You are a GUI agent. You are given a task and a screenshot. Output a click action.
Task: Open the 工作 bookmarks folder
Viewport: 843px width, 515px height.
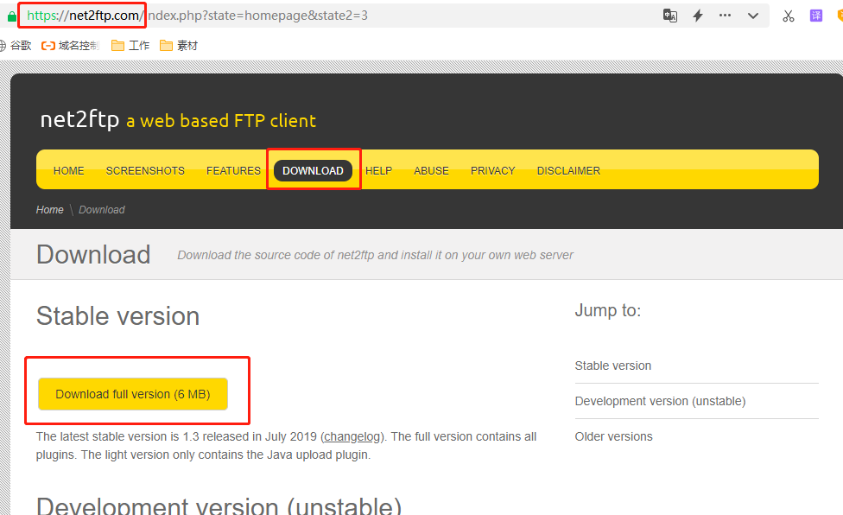click(130, 46)
